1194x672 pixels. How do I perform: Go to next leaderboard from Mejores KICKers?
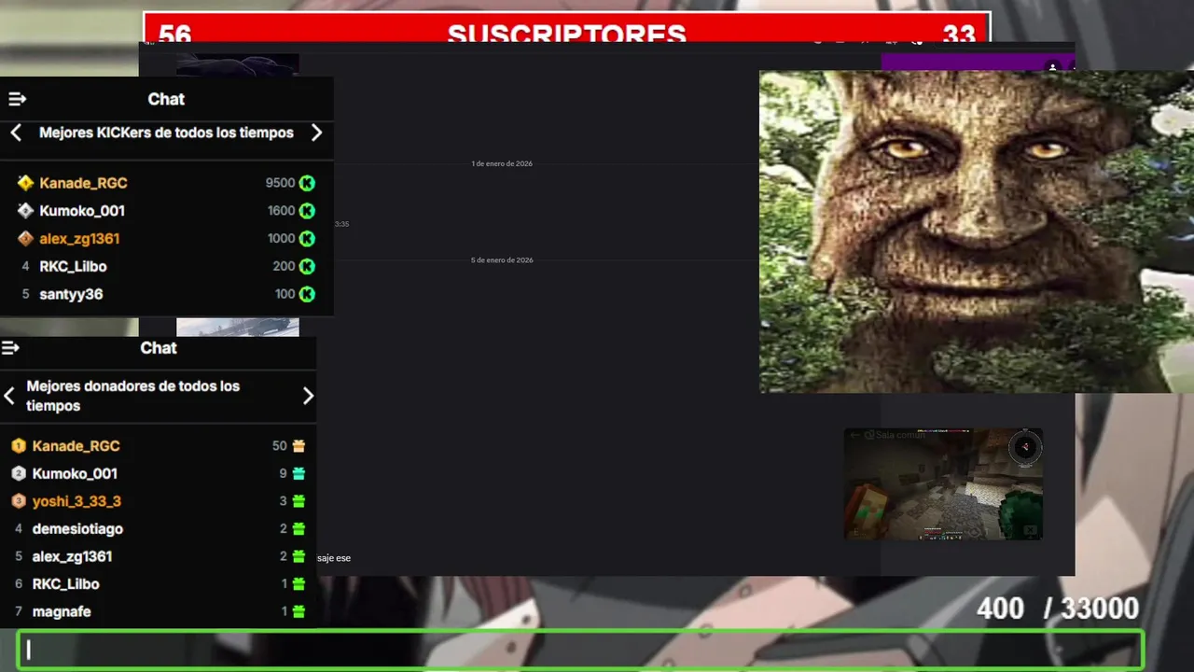click(x=316, y=133)
